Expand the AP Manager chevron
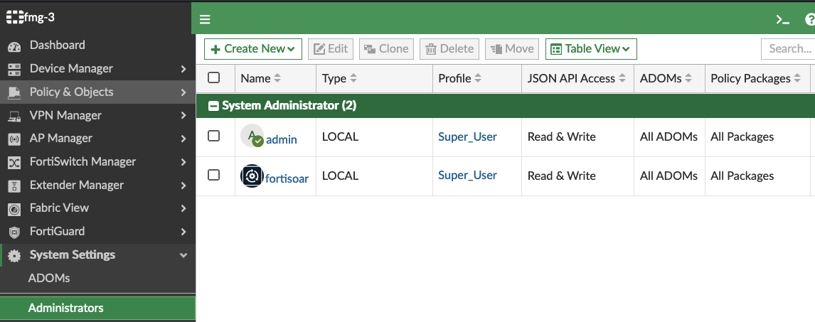The height and width of the screenshot is (322, 815). coord(183,139)
